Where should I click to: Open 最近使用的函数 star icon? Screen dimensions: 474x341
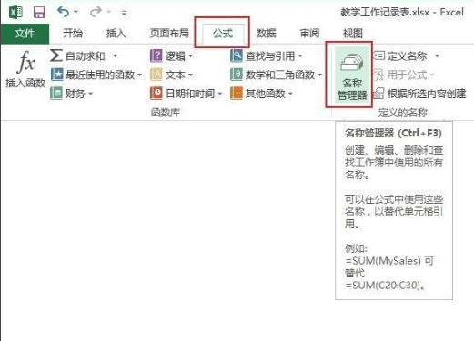(57, 75)
